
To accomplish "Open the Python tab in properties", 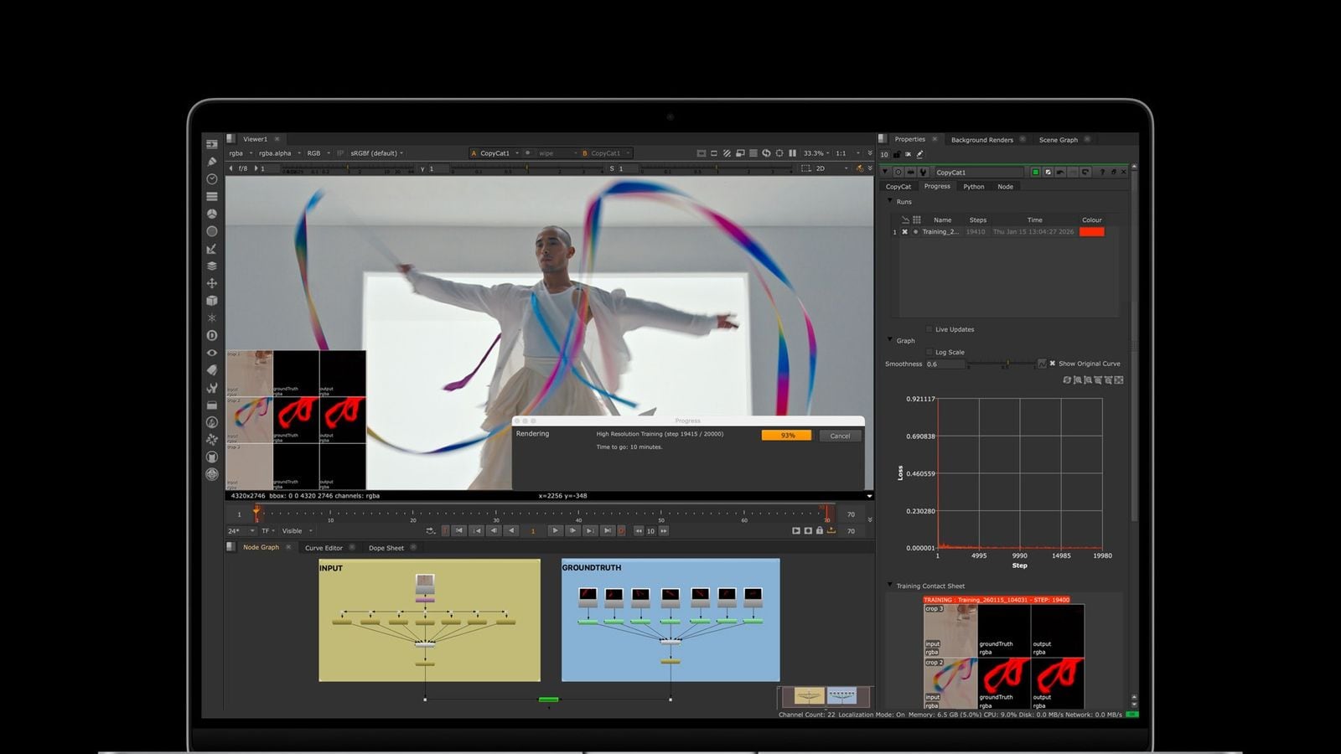I will [x=974, y=187].
